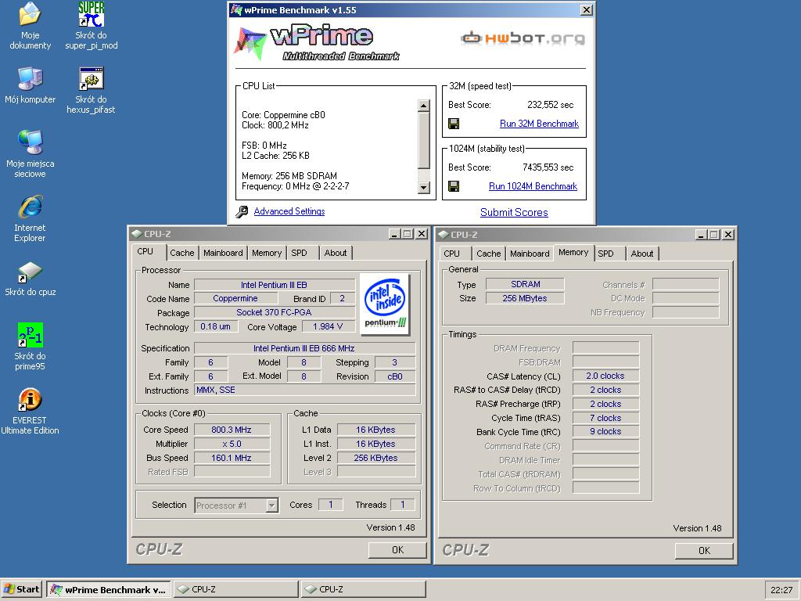The height and width of the screenshot is (601, 801).
Task: Open About tab in left CPU-Z
Action: (x=336, y=253)
